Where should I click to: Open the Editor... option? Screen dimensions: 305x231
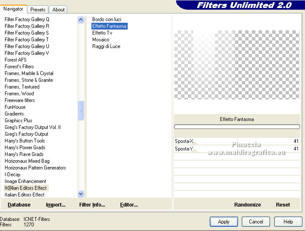click(129, 205)
